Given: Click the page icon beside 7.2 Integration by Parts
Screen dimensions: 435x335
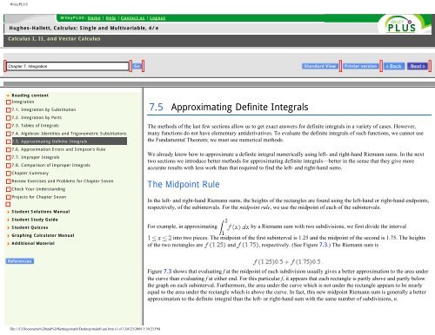Looking at the screenshot, I should coord(9,118).
